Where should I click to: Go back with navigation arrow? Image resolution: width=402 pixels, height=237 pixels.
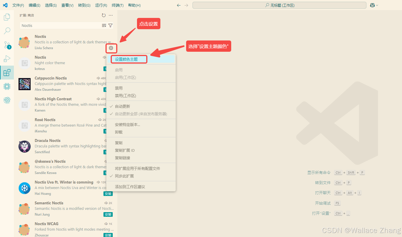179,5
